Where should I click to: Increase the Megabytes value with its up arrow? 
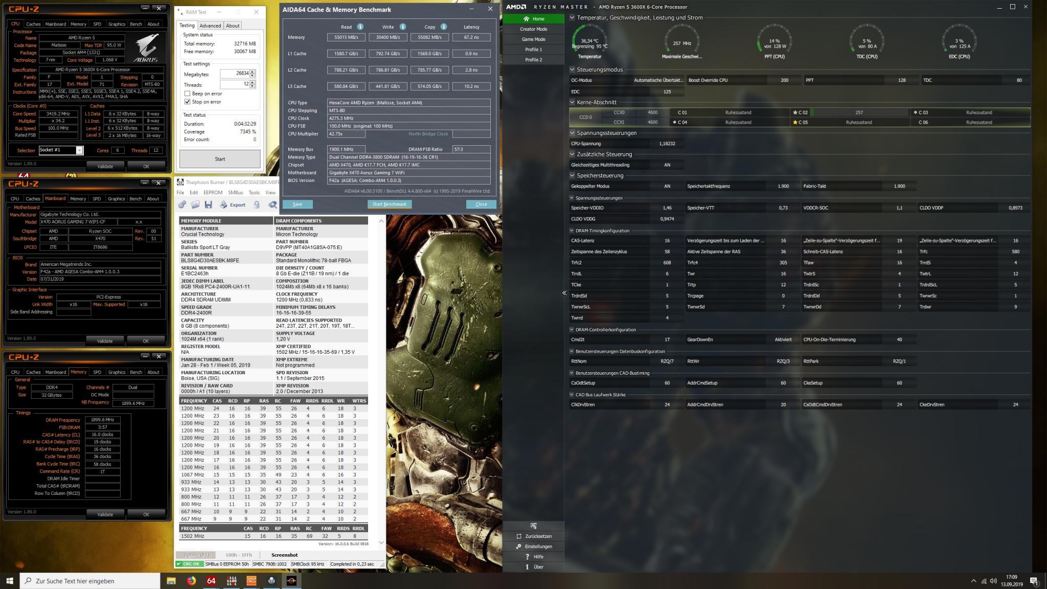(x=253, y=72)
